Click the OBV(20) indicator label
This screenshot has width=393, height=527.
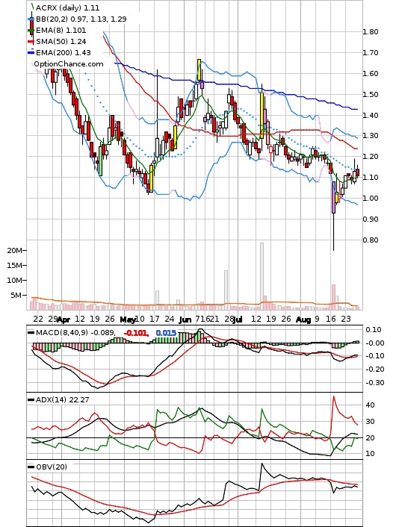51,467
